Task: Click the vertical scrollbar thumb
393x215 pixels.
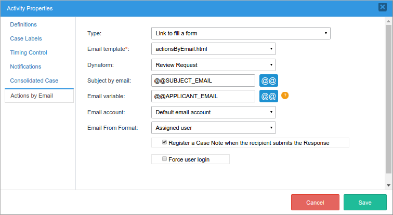Action: pos(389,99)
